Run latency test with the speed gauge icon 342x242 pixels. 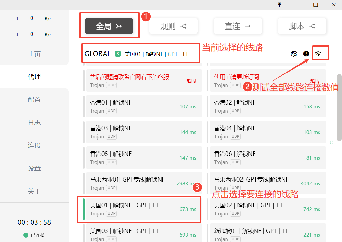318,54
